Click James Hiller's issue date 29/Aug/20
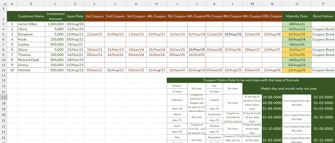This screenshot has width=335, height=143. tap(75, 24)
